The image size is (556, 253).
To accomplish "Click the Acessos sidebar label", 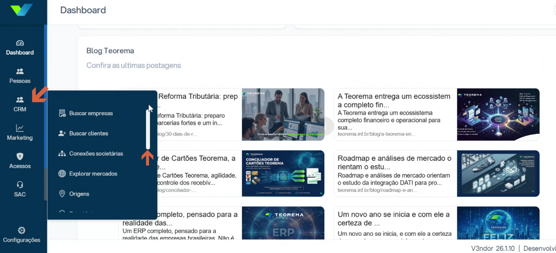I will (20, 166).
